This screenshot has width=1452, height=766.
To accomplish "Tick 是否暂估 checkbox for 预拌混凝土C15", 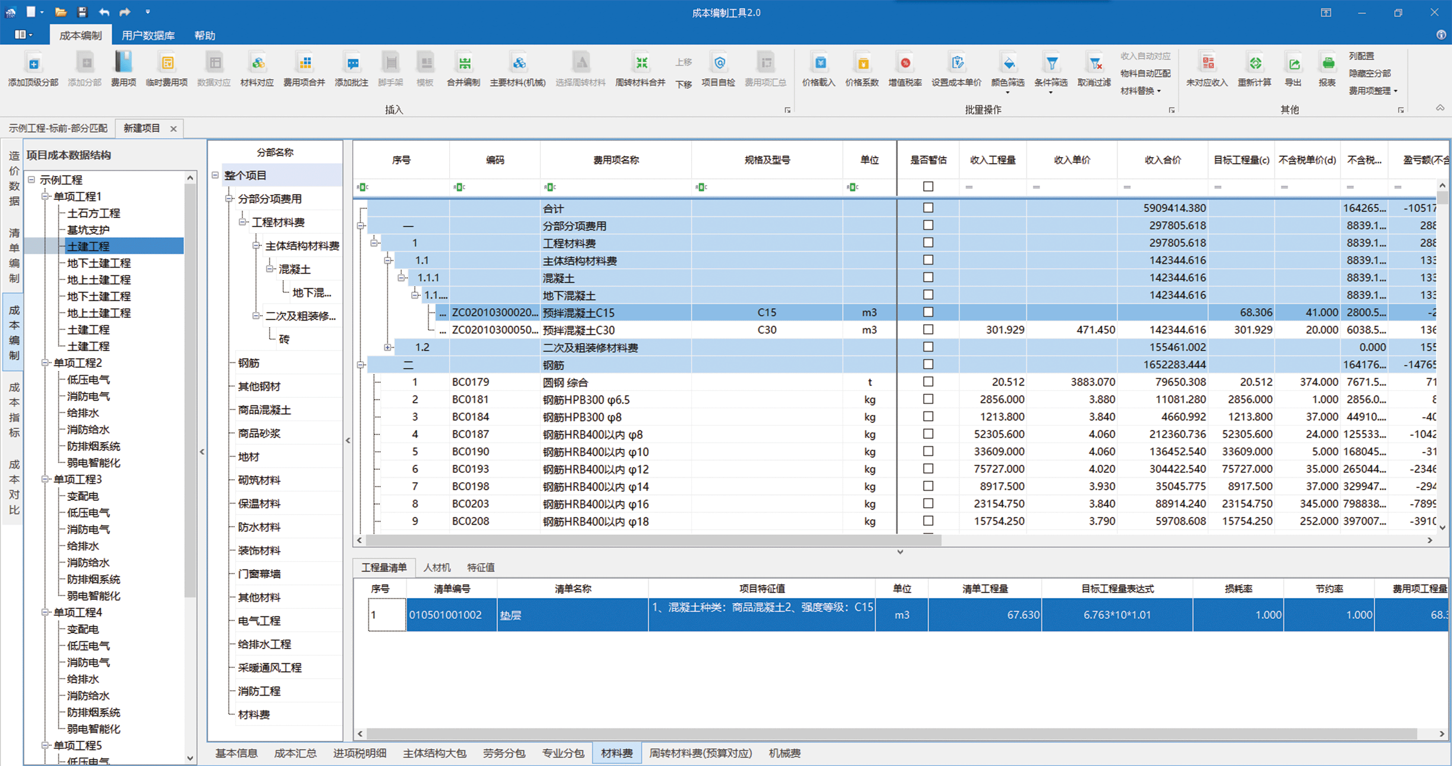I will (x=929, y=312).
